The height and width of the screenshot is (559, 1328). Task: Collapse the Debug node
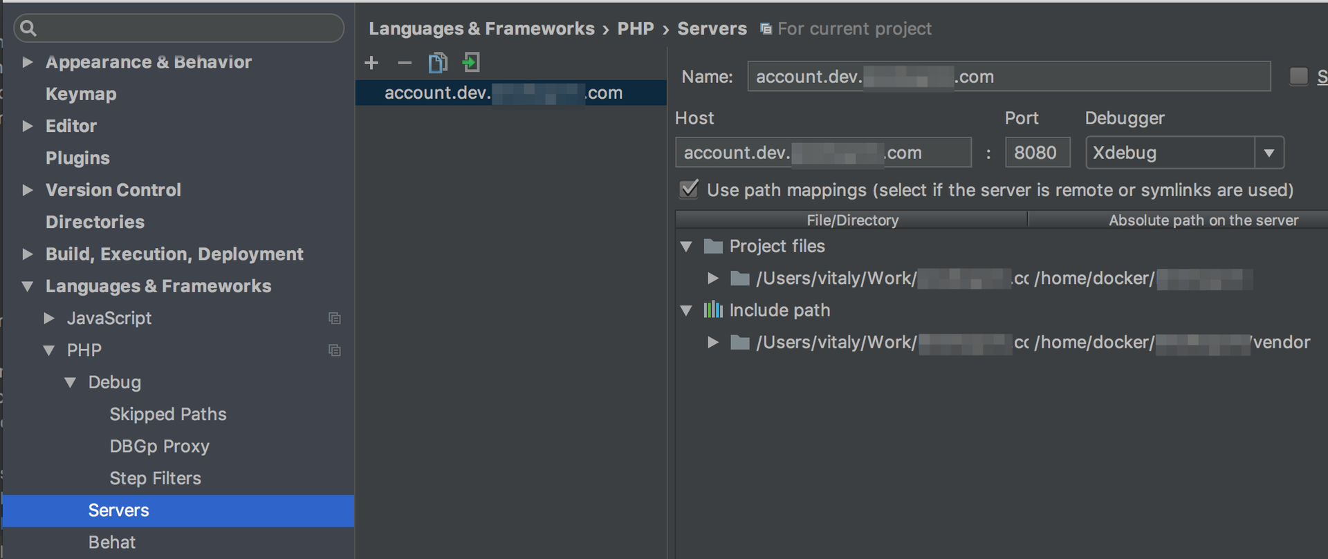pyautogui.click(x=71, y=382)
